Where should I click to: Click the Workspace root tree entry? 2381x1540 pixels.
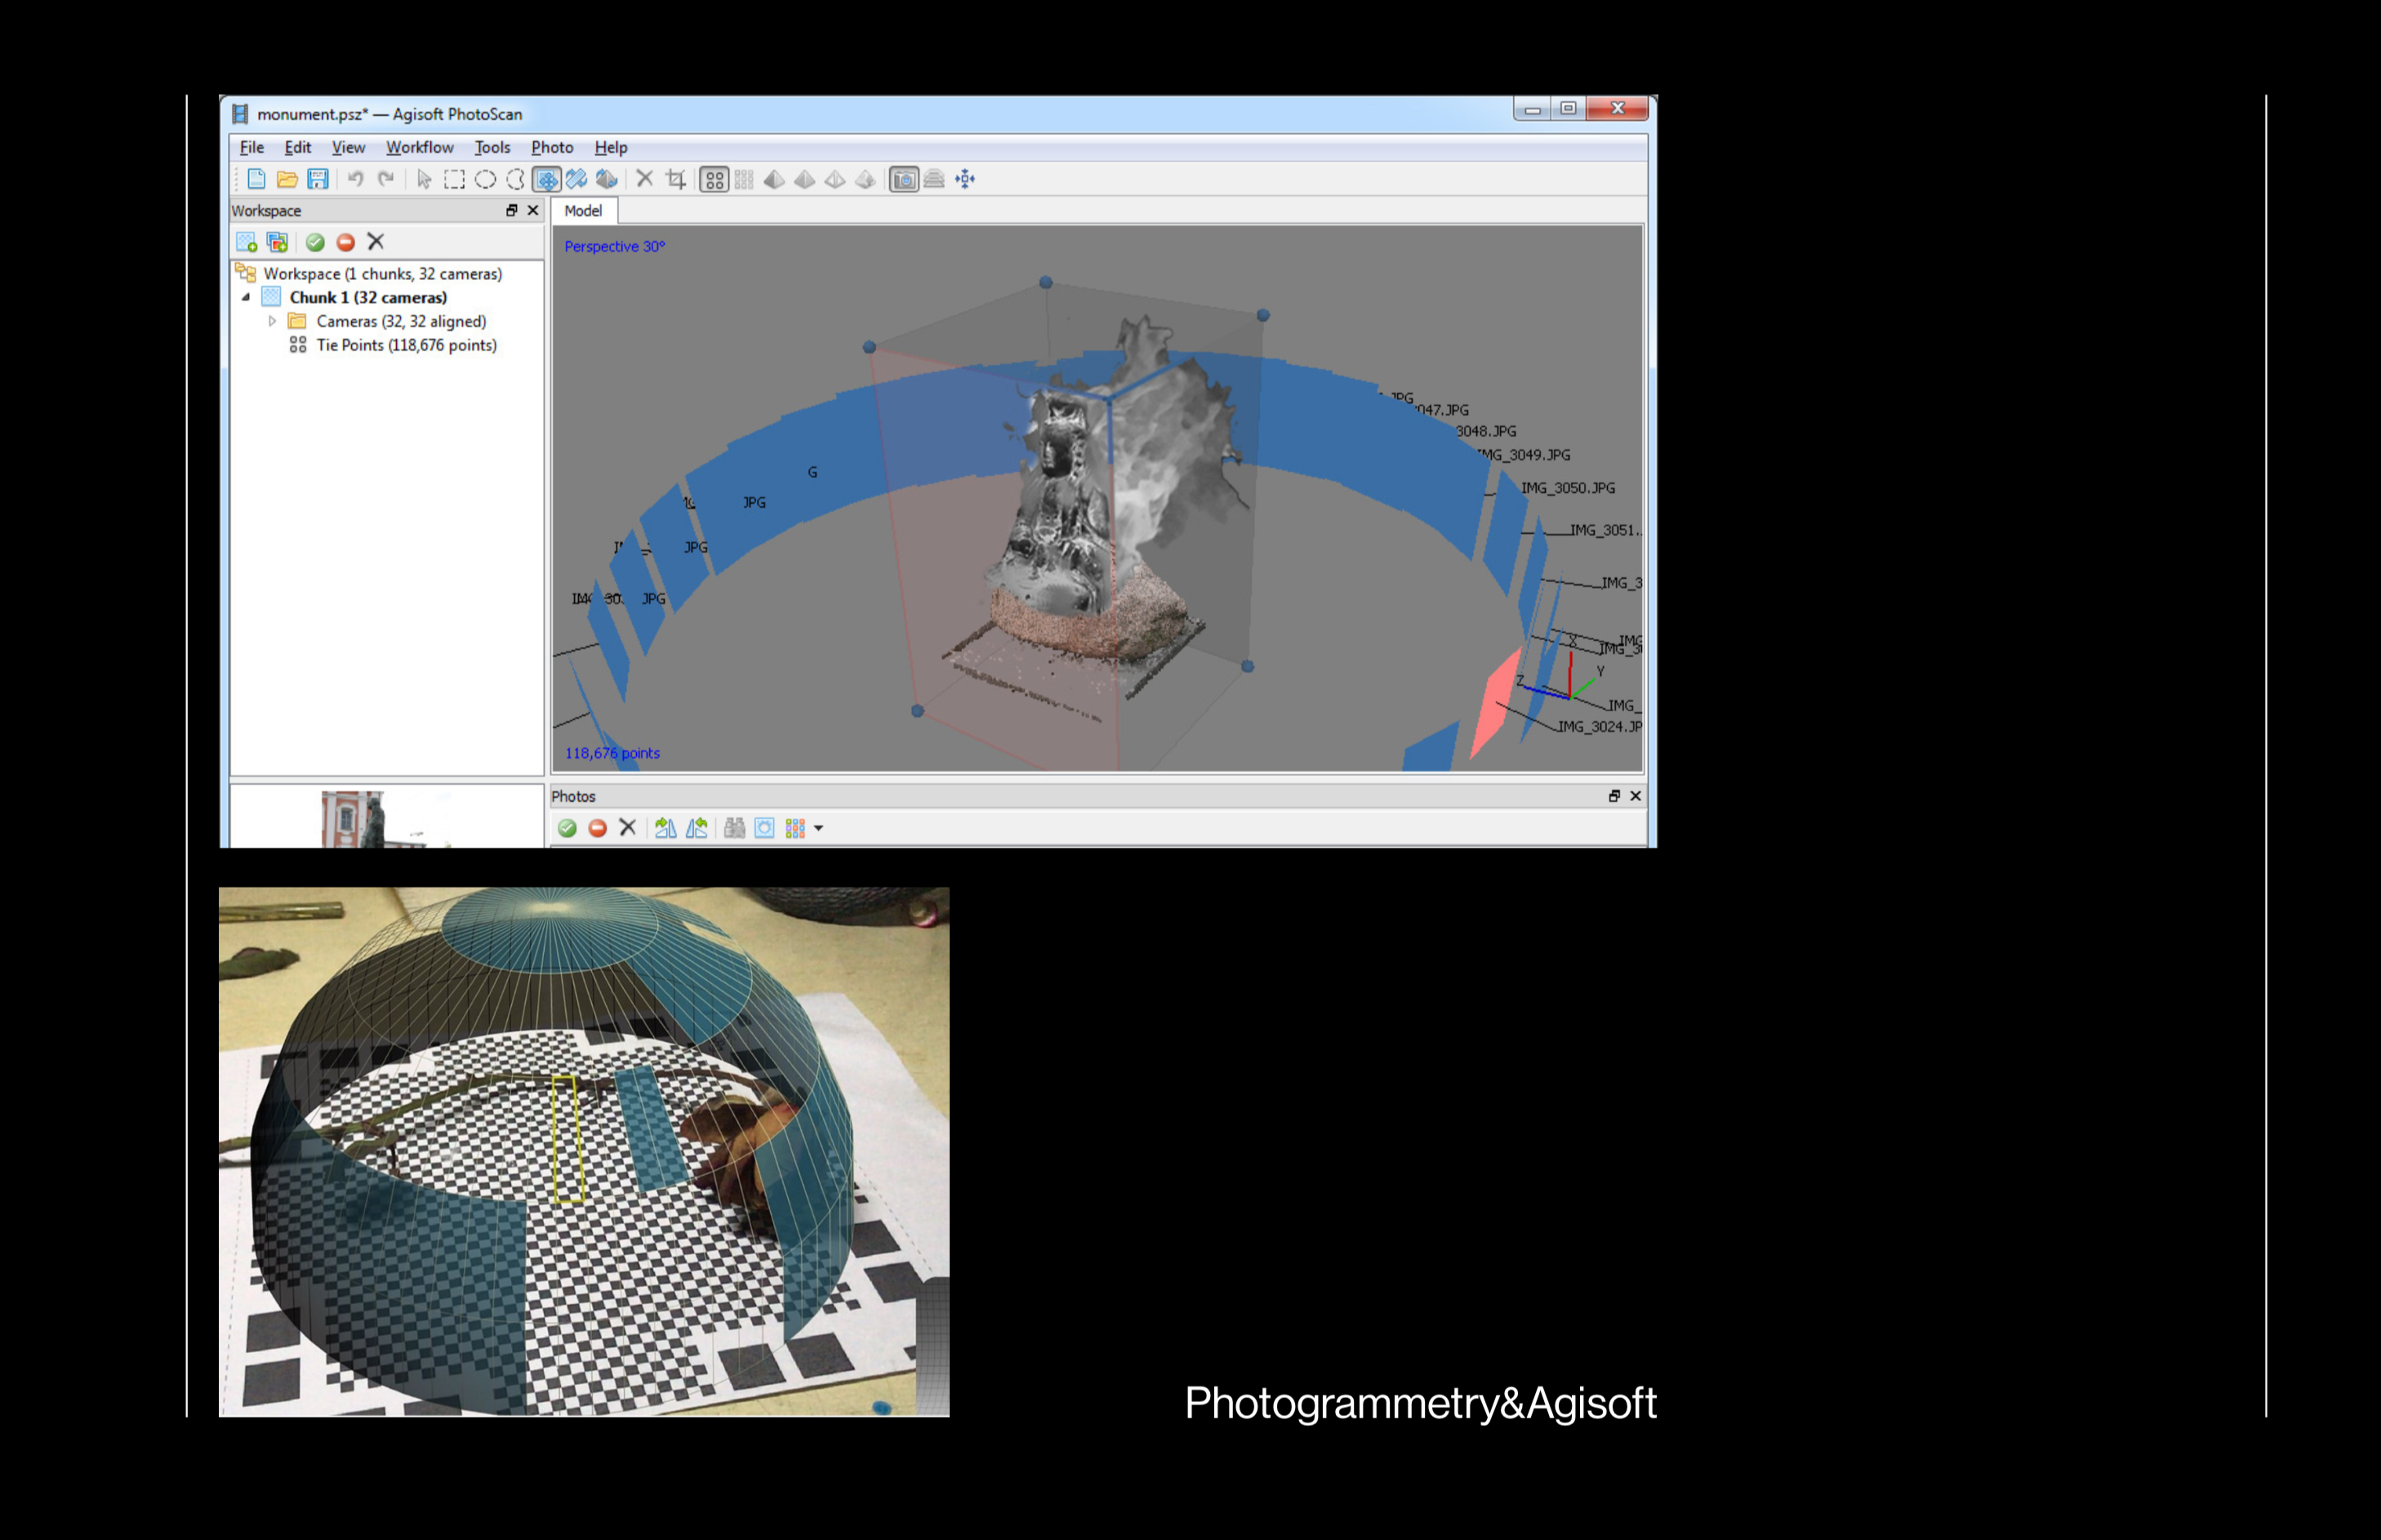pos(382,274)
